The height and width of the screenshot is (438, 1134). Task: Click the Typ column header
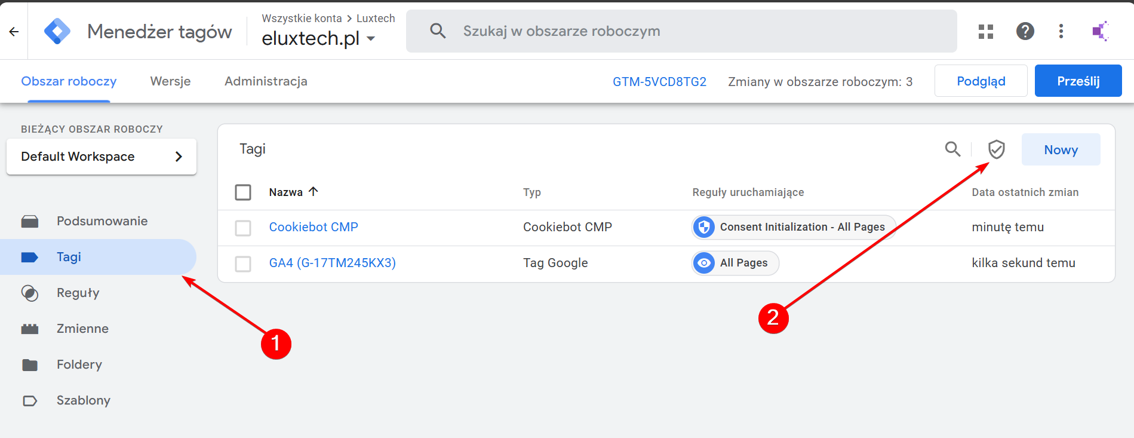(x=532, y=192)
